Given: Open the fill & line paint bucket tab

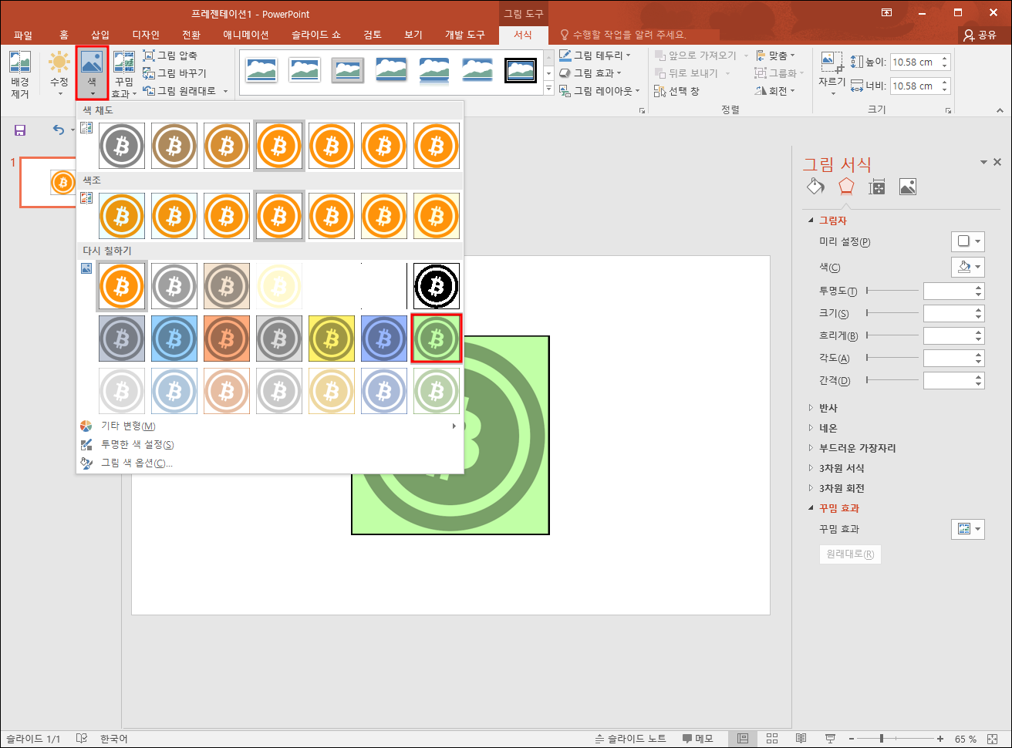Looking at the screenshot, I should pos(815,187).
